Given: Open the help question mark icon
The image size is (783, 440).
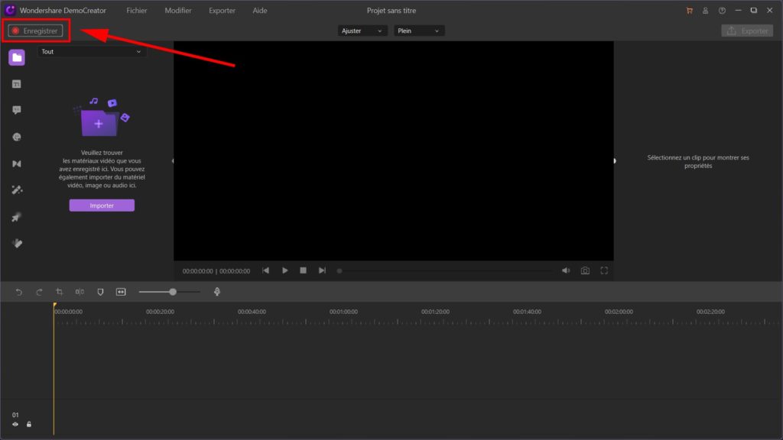Looking at the screenshot, I should (x=722, y=11).
